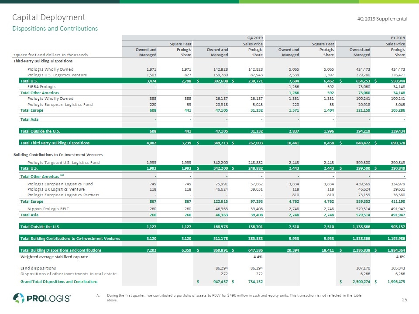419x314 pixels.
Task: Click the 860,891 total sales price value
Action: click(x=220, y=250)
